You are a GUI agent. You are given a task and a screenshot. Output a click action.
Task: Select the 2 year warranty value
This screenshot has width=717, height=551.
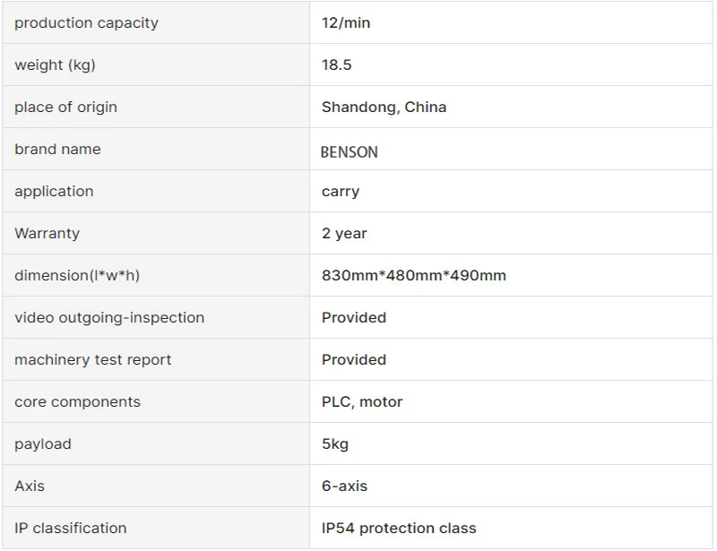click(344, 233)
